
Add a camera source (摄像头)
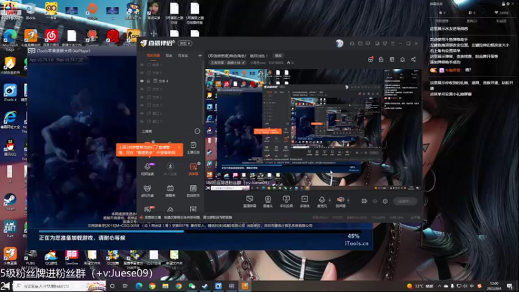(x=268, y=201)
